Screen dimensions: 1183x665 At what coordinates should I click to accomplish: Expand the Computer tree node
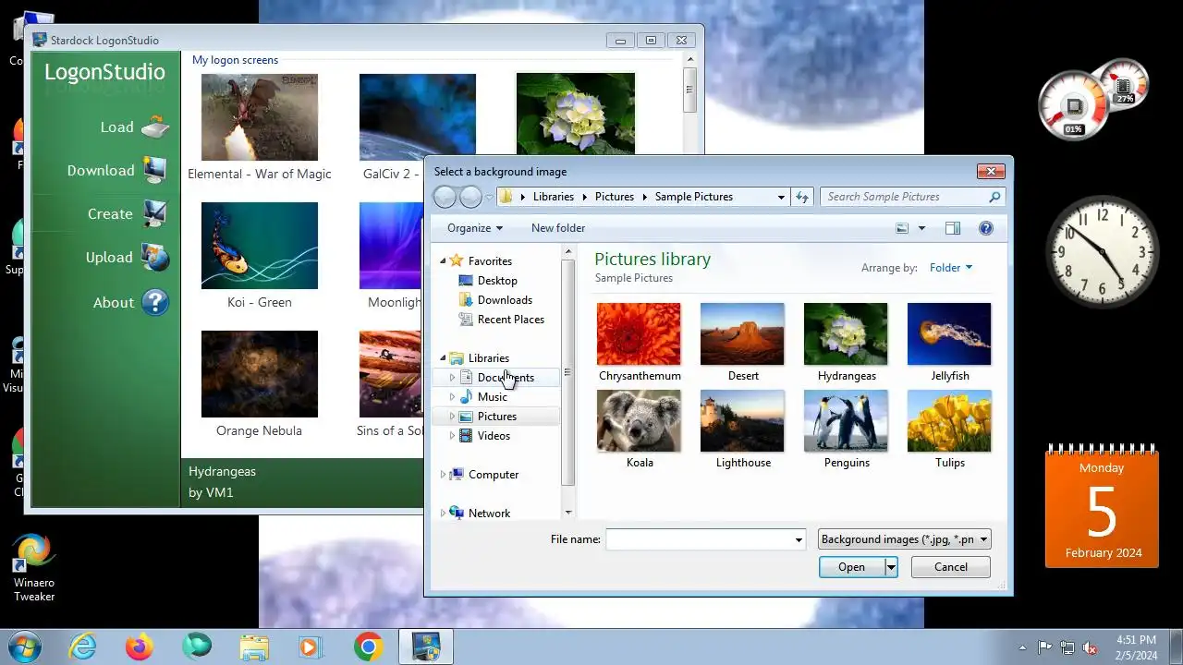443,475
